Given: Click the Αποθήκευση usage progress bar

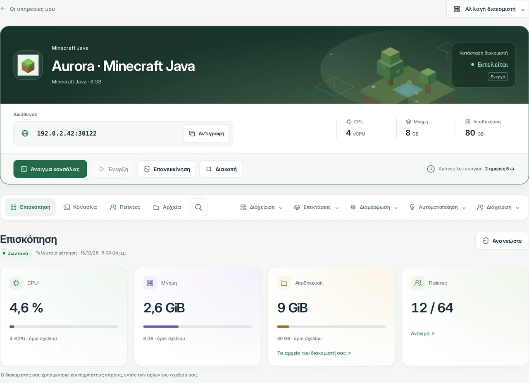Looking at the screenshot, I should [x=331, y=327].
